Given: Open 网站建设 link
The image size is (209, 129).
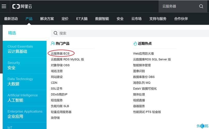Looking at the screenshot, I should tap(57, 77).
